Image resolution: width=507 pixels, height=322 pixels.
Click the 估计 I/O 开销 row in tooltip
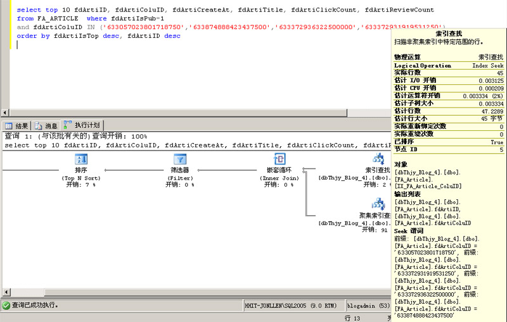click(449, 81)
